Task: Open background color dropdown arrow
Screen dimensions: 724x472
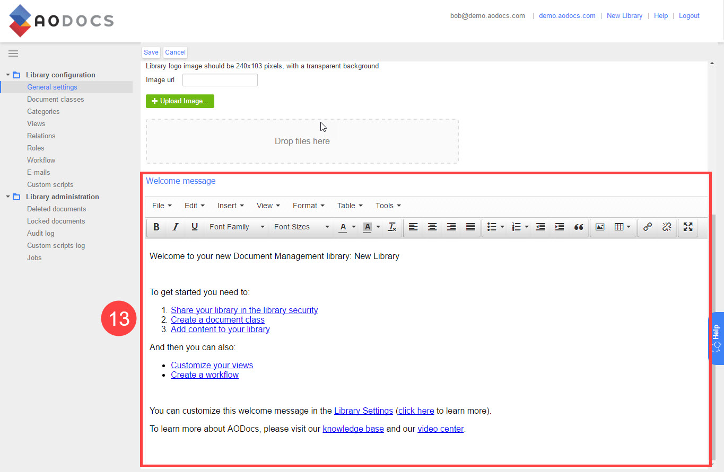Action: 378,227
